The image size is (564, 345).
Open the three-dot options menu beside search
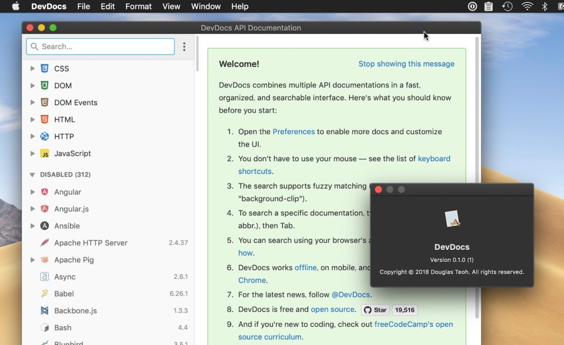click(x=184, y=47)
